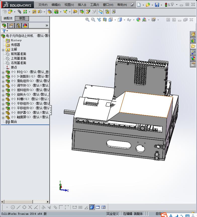
Task: Click the Insert Components toolbar icon
Action: pyautogui.click(x=10, y=12)
